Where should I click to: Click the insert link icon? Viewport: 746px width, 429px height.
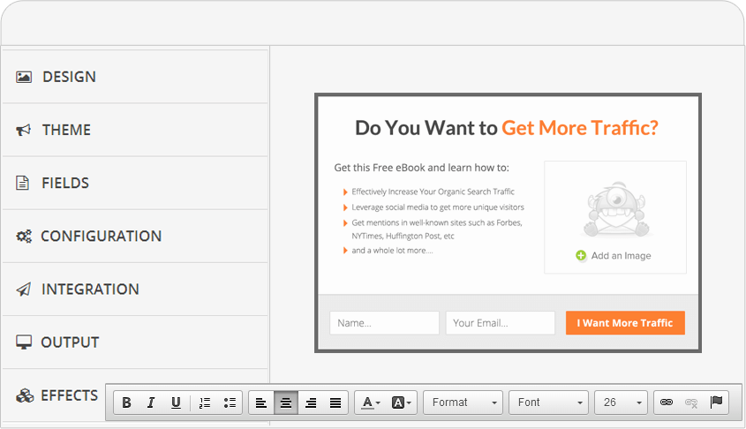click(x=666, y=403)
